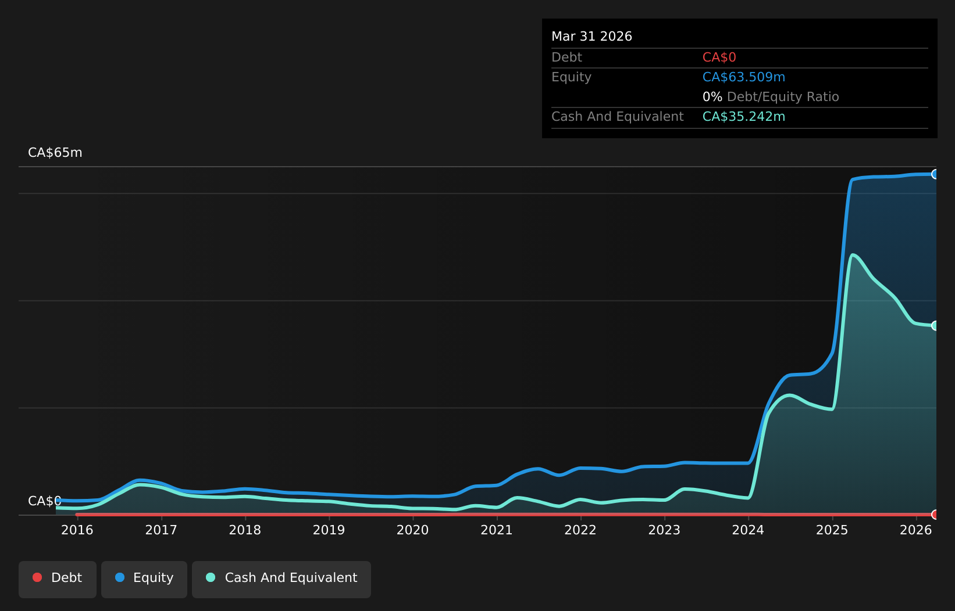Viewport: 955px width, 611px height.
Task: Click the Debt row label in tooltip
Action: point(566,57)
